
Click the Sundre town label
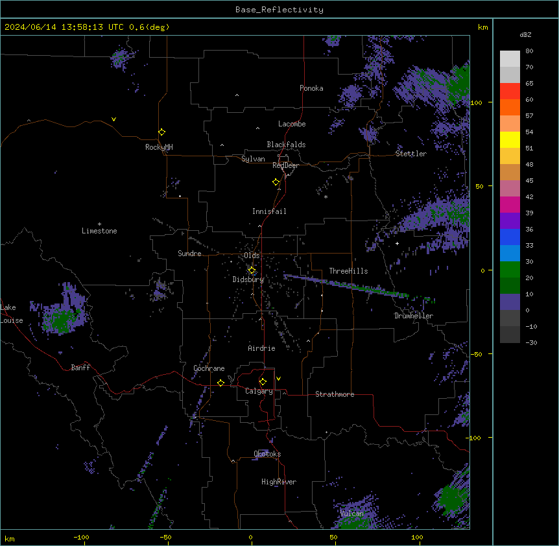pos(189,254)
